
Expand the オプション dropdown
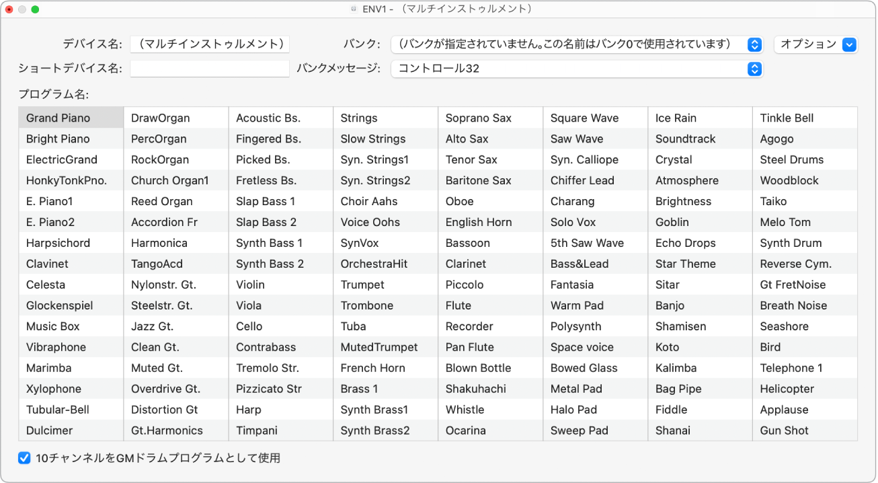point(815,44)
